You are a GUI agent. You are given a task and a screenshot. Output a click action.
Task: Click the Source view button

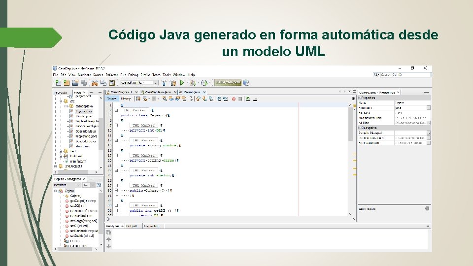112,99
